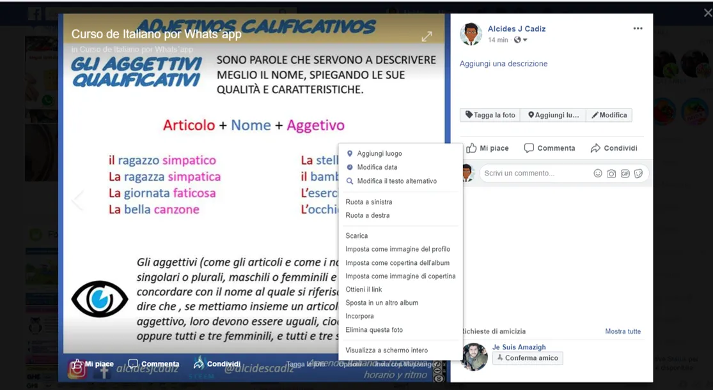Click the thumbs-up icon in side panel

(471, 148)
